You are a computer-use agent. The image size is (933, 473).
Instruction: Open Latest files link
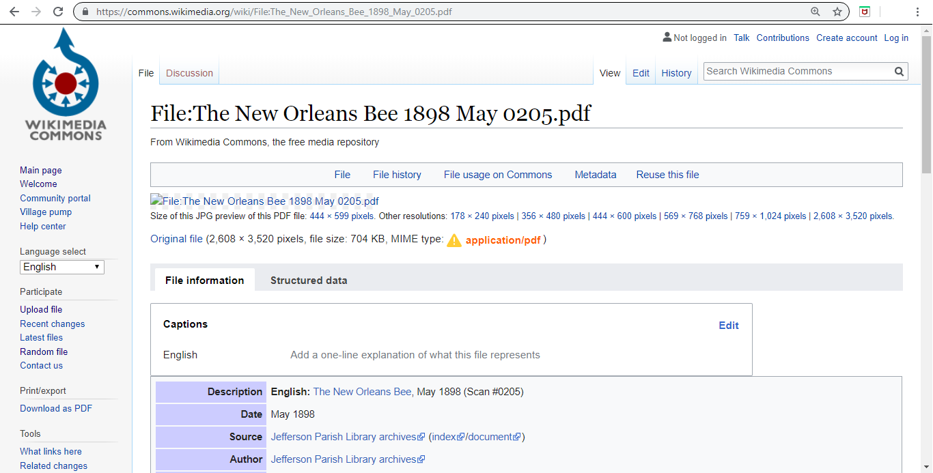tap(41, 338)
